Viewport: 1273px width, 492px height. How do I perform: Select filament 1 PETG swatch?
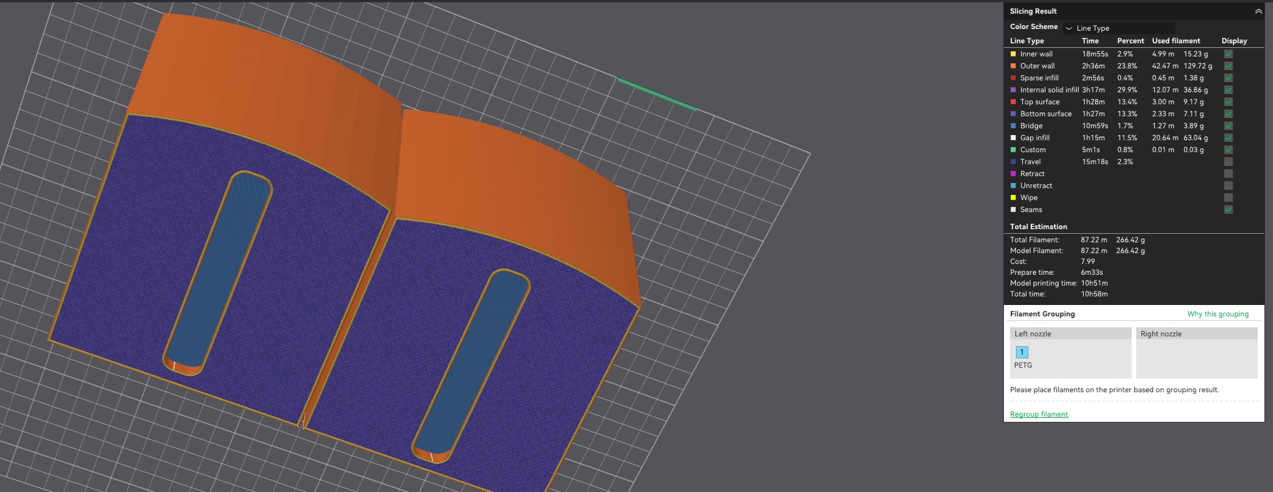pos(1022,352)
